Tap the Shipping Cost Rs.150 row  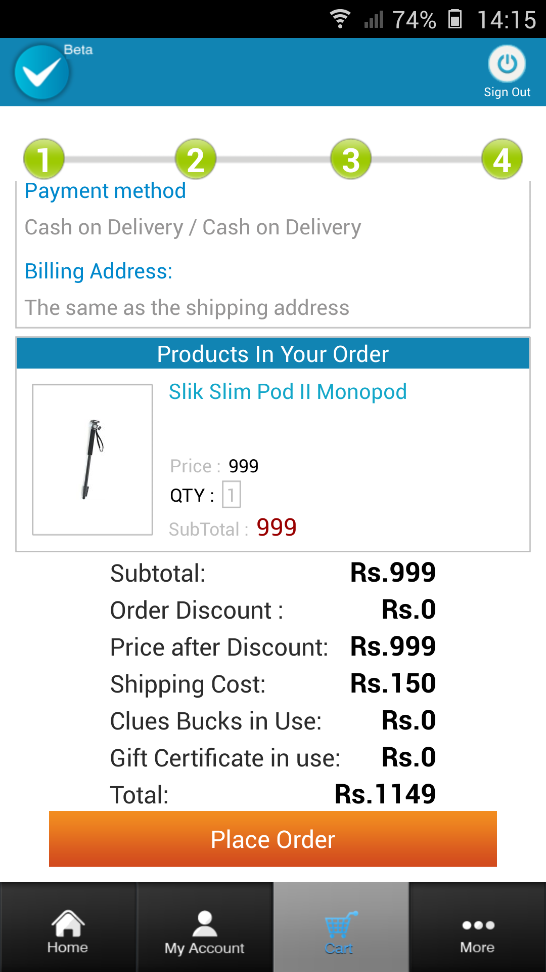tap(273, 683)
